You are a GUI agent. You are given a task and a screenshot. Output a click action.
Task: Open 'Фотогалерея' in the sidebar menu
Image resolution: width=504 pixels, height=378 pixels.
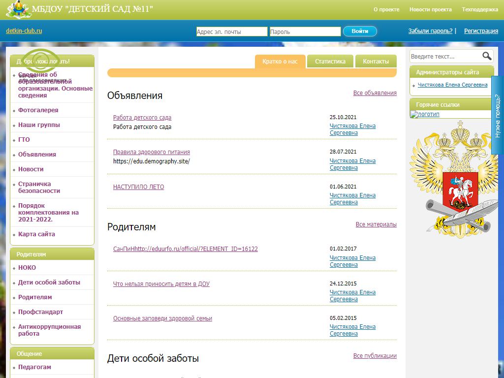click(x=38, y=110)
